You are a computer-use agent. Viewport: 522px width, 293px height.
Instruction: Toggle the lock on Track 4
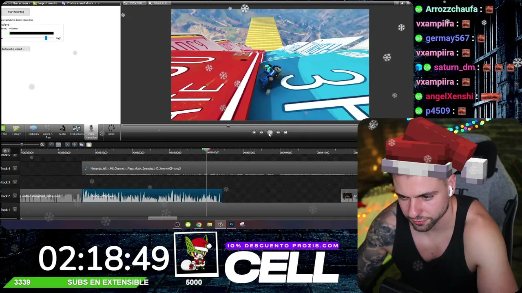pyautogui.click(x=15, y=168)
